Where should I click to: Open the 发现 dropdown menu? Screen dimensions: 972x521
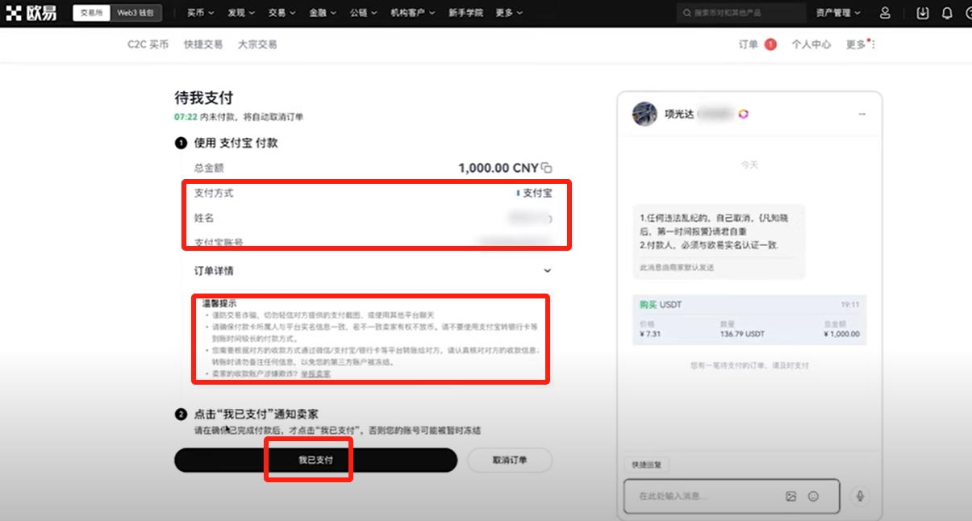click(x=241, y=13)
